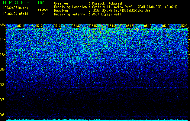This screenshot has height=121, width=190.
Task: Click the 0512 time label
Action: 39,26
